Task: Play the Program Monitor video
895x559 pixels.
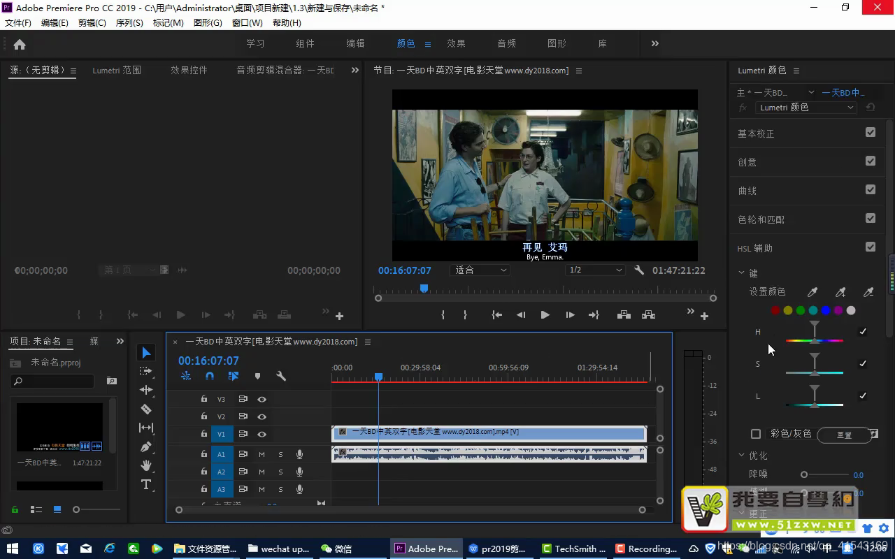Action: [x=545, y=315]
